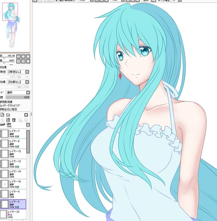The width and height of the screenshot is (217, 221).
Task: Click the texture dropdown arrow button
Action: coord(27,72)
